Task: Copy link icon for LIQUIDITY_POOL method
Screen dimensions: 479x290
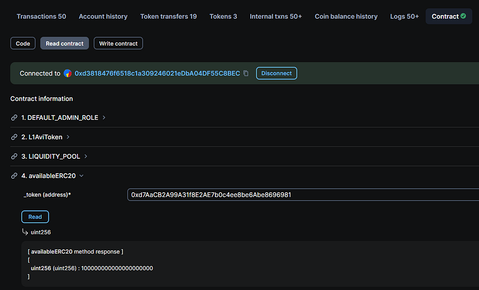Action: [x=14, y=156]
